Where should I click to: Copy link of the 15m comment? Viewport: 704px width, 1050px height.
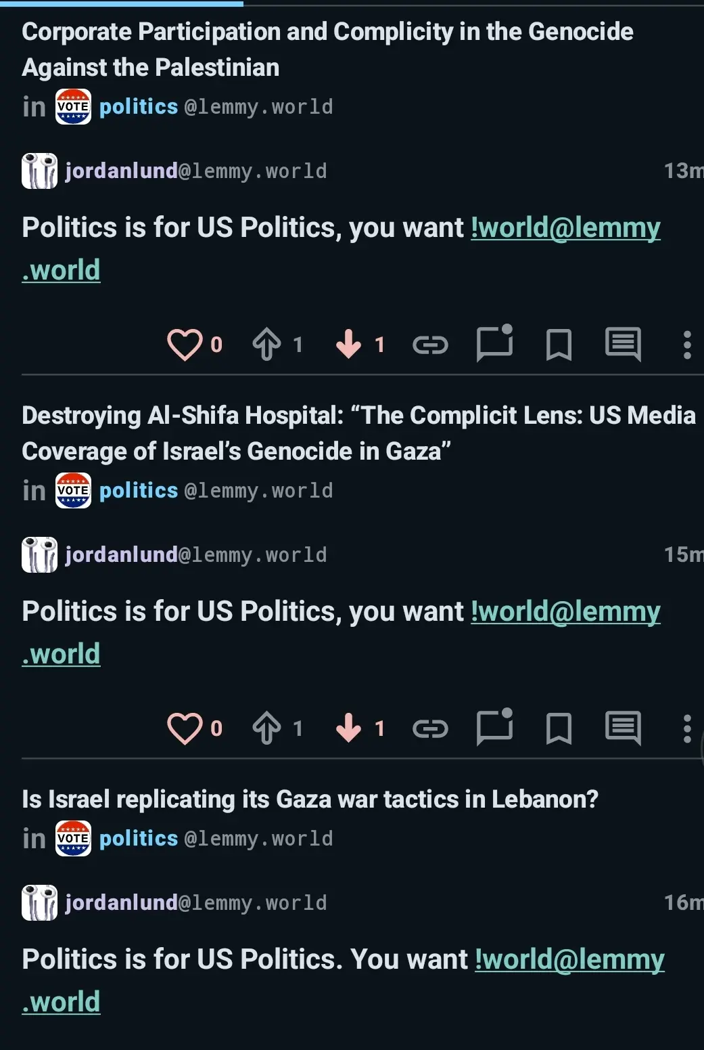[430, 729]
